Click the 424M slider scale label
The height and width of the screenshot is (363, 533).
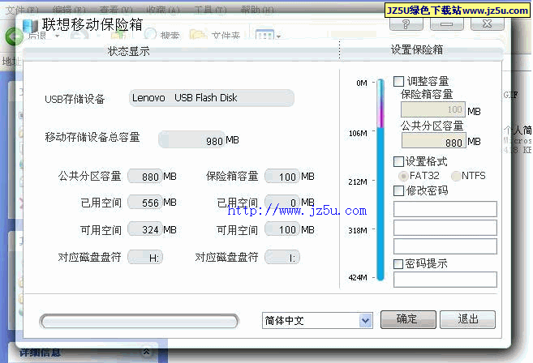[x=358, y=277]
